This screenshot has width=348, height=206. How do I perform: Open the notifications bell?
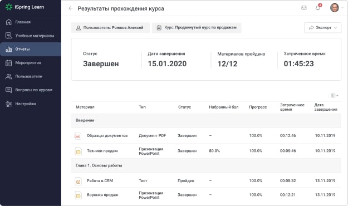point(318,8)
